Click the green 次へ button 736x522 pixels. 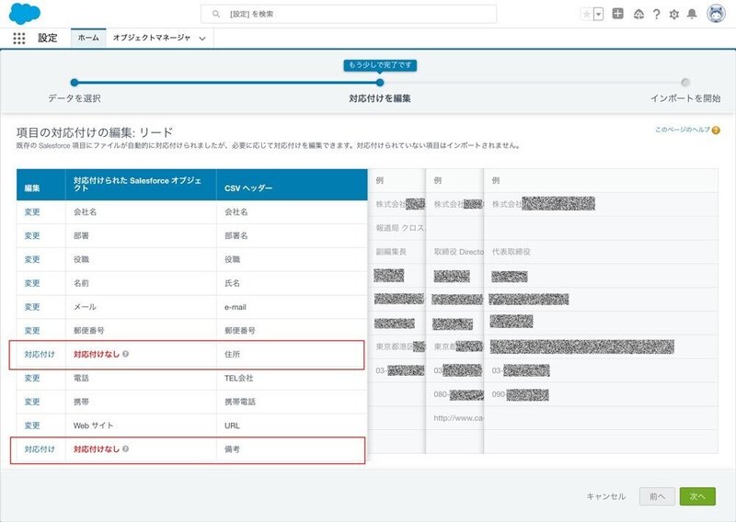click(x=697, y=496)
